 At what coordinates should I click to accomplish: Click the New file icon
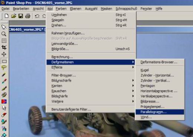[7, 16]
